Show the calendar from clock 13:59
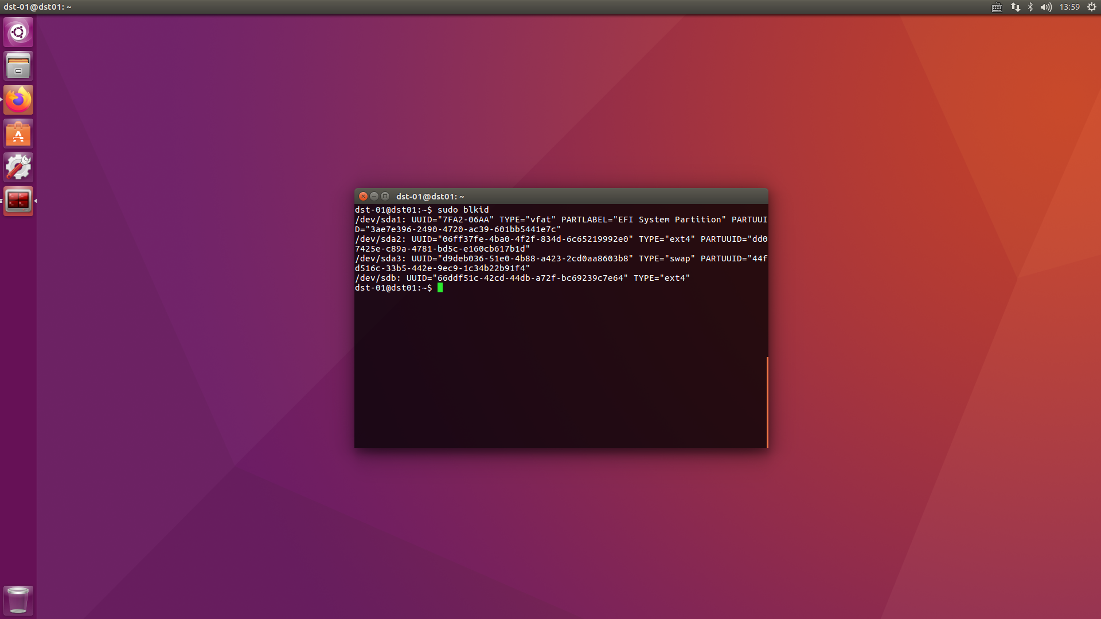The image size is (1101, 619). coord(1069,7)
